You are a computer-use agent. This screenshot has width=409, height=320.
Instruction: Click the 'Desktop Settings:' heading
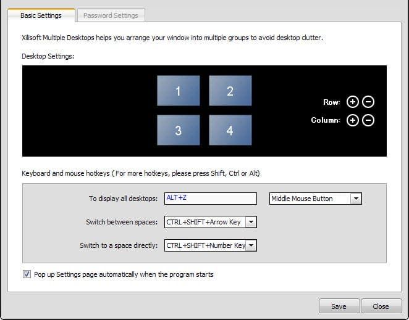pos(48,56)
